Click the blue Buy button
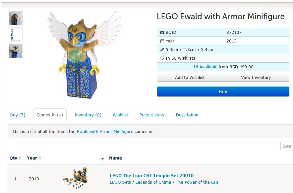The image size is (293, 193). click(223, 92)
